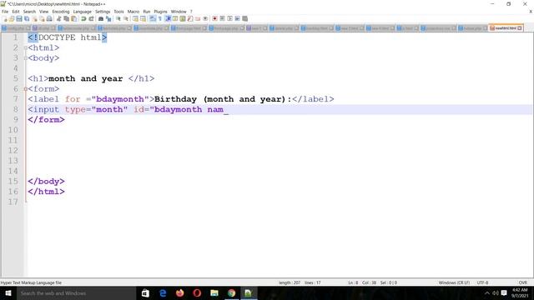The image size is (534, 300).
Task: Open the Window menu
Action: point(179,12)
